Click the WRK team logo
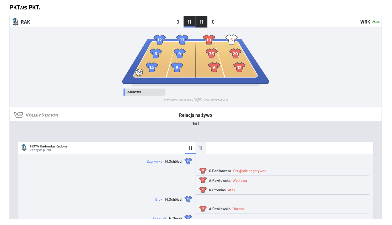This screenshot has height=225, width=392. click(x=375, y=22)
